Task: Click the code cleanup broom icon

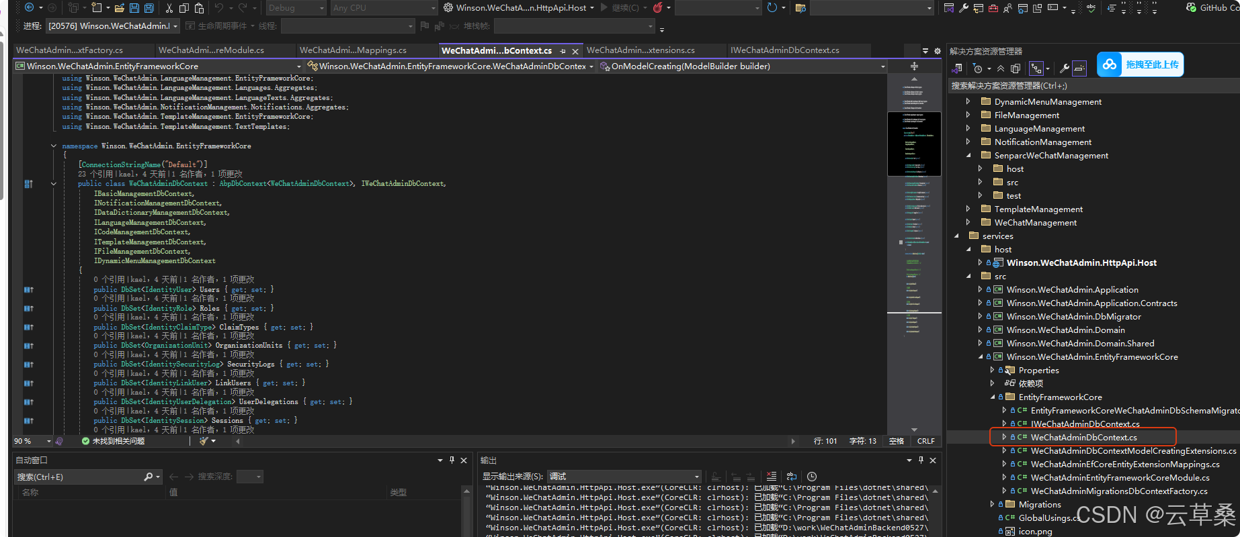Action: (204, 441)
